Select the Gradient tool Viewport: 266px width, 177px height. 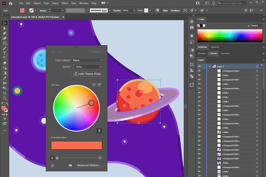pyautogui.click(x=5, y=73)
